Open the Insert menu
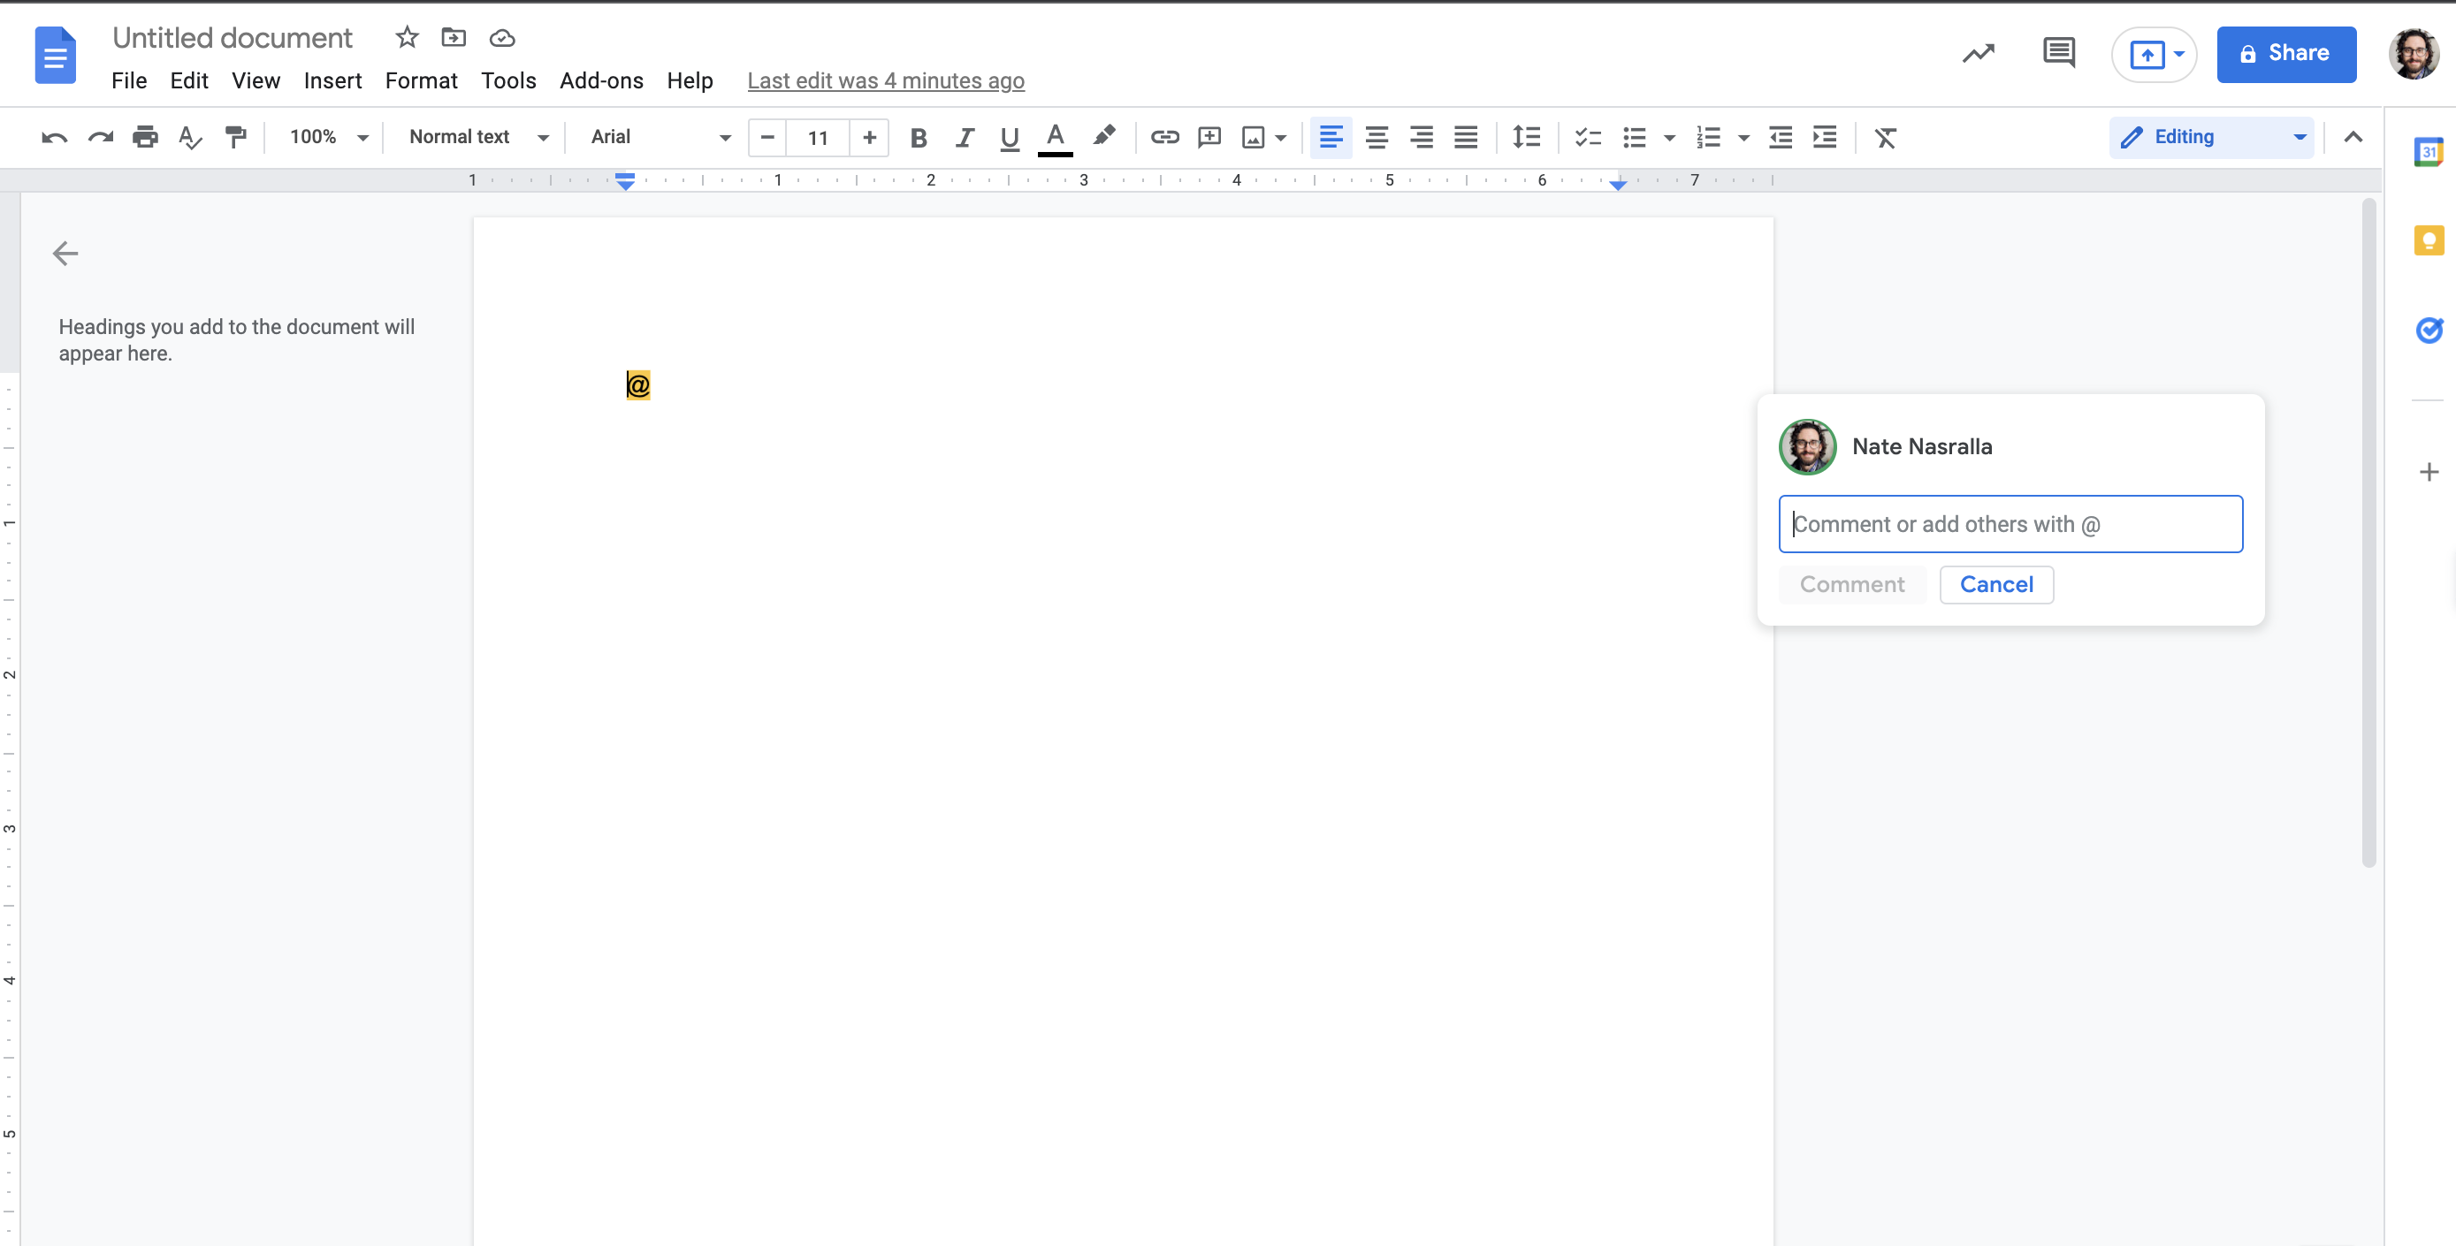 point(332,81)
